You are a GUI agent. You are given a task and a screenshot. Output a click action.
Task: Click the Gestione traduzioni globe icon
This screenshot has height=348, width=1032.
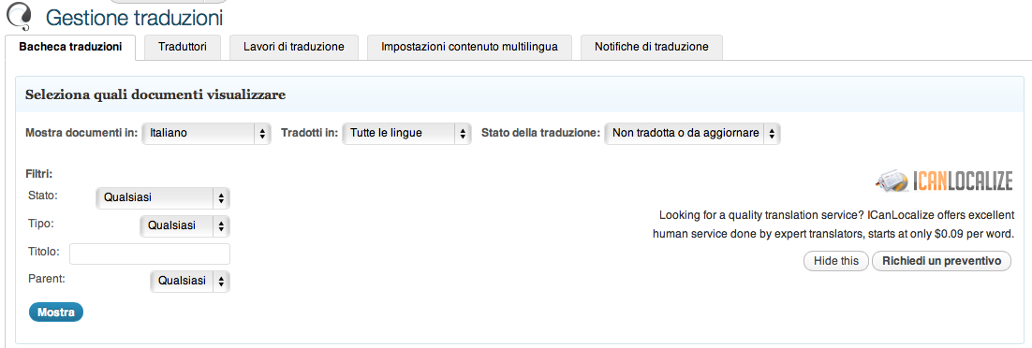pyautogui.click(x=19, y=14)
